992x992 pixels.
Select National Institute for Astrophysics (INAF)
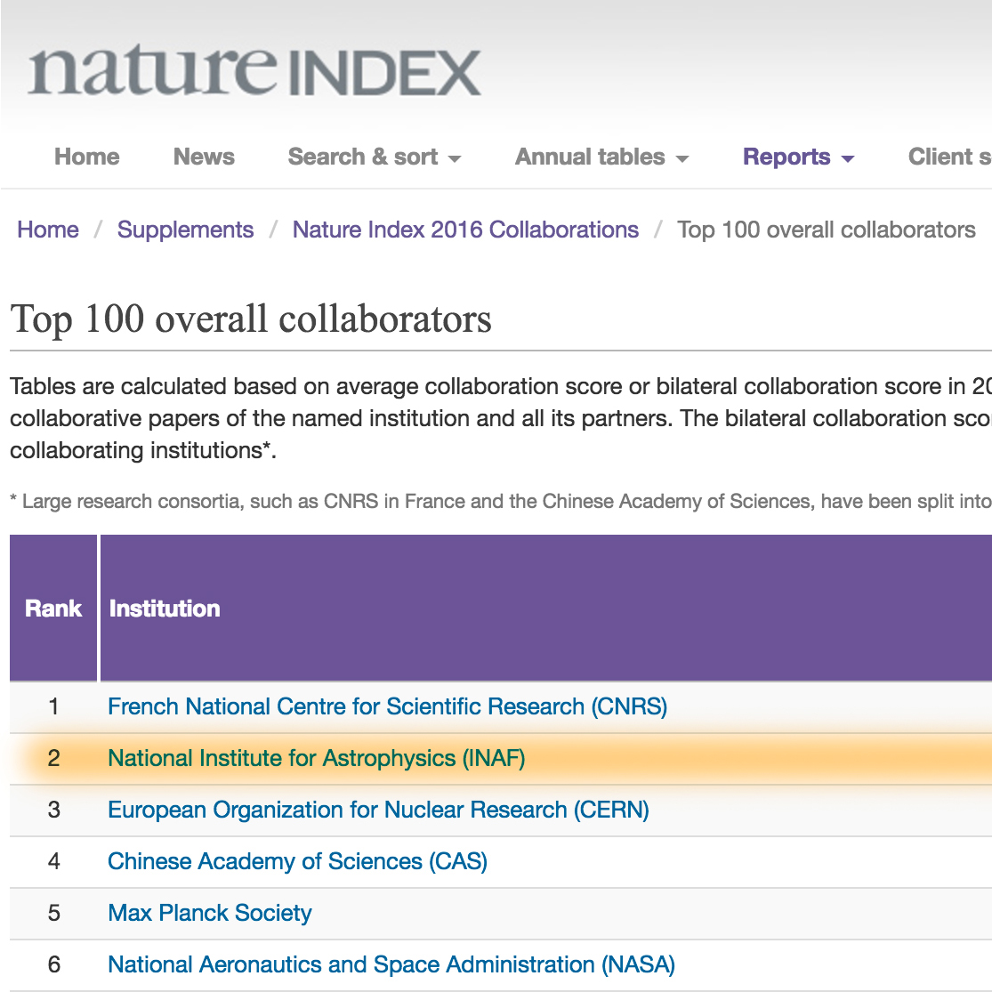click(x=316, y=759)
